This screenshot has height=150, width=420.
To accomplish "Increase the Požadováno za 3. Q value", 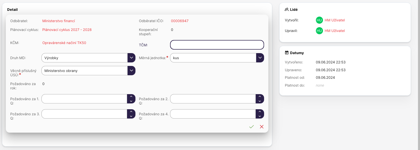I will pos(131,112).
